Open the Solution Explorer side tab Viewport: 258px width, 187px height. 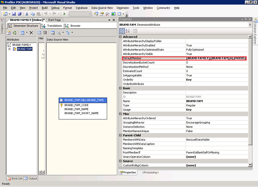pyautogui.click(x=255, y=31)
